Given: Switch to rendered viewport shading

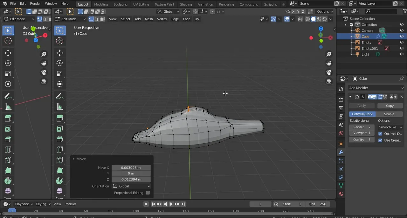Looking at the screenshot, I should click(325, 19).
